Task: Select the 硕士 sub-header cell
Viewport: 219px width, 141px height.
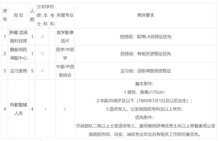Action: pos(39,19)
